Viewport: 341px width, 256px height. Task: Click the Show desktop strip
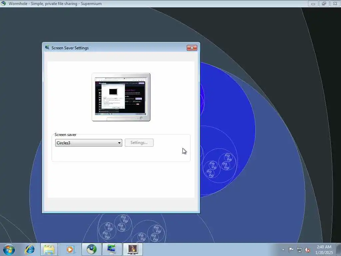pyautogui.click(x=339, y=249)
